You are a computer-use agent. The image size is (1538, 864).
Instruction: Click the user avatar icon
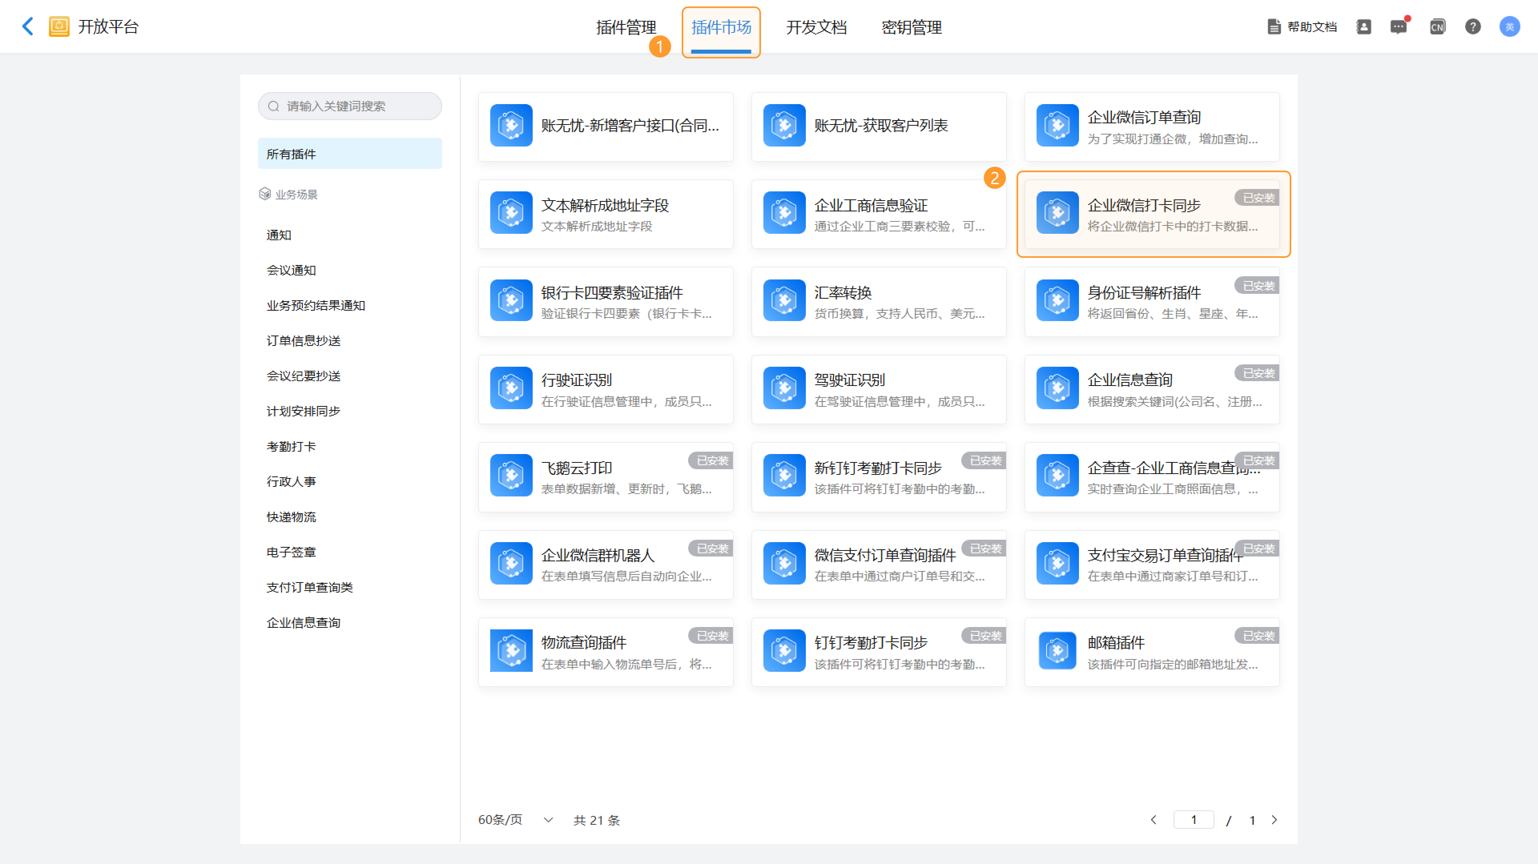click(x=1510, y=27)
